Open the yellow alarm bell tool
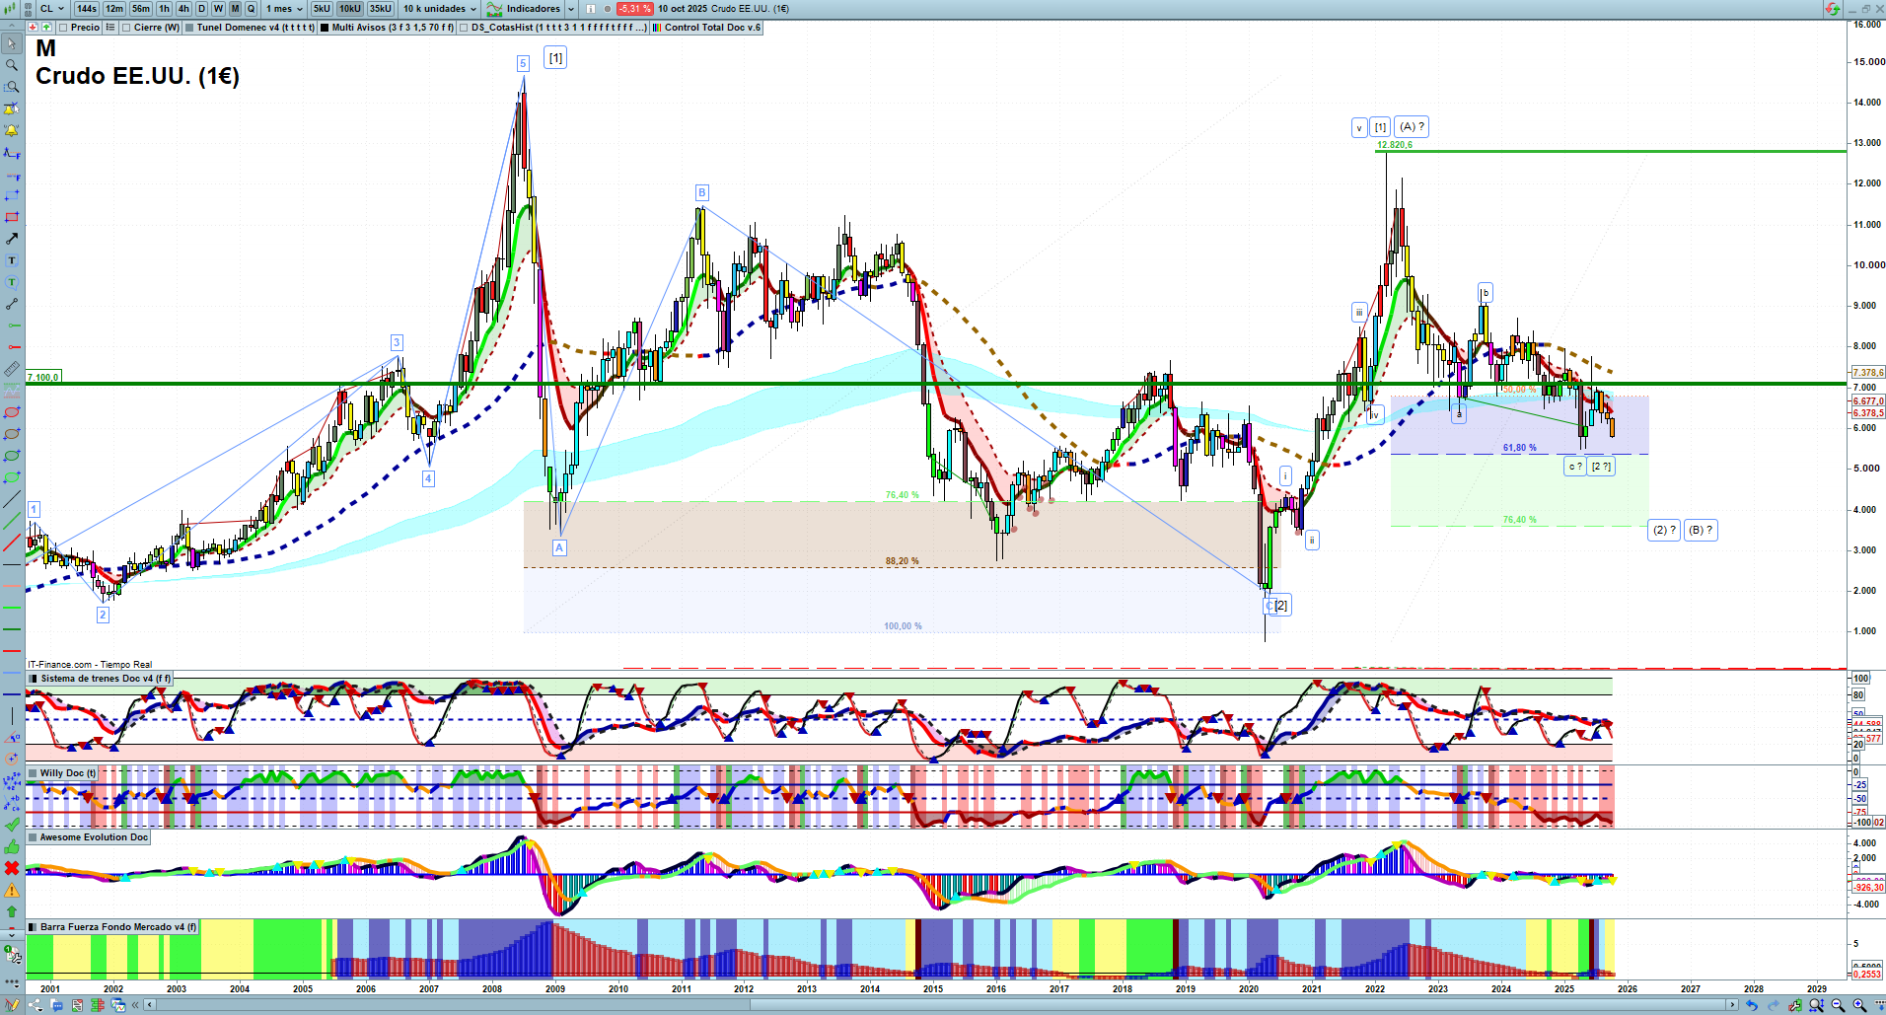 (x=12, y=130)
